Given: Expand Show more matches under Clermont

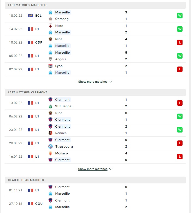Looking at the screenshot, I should click(93, 169).
